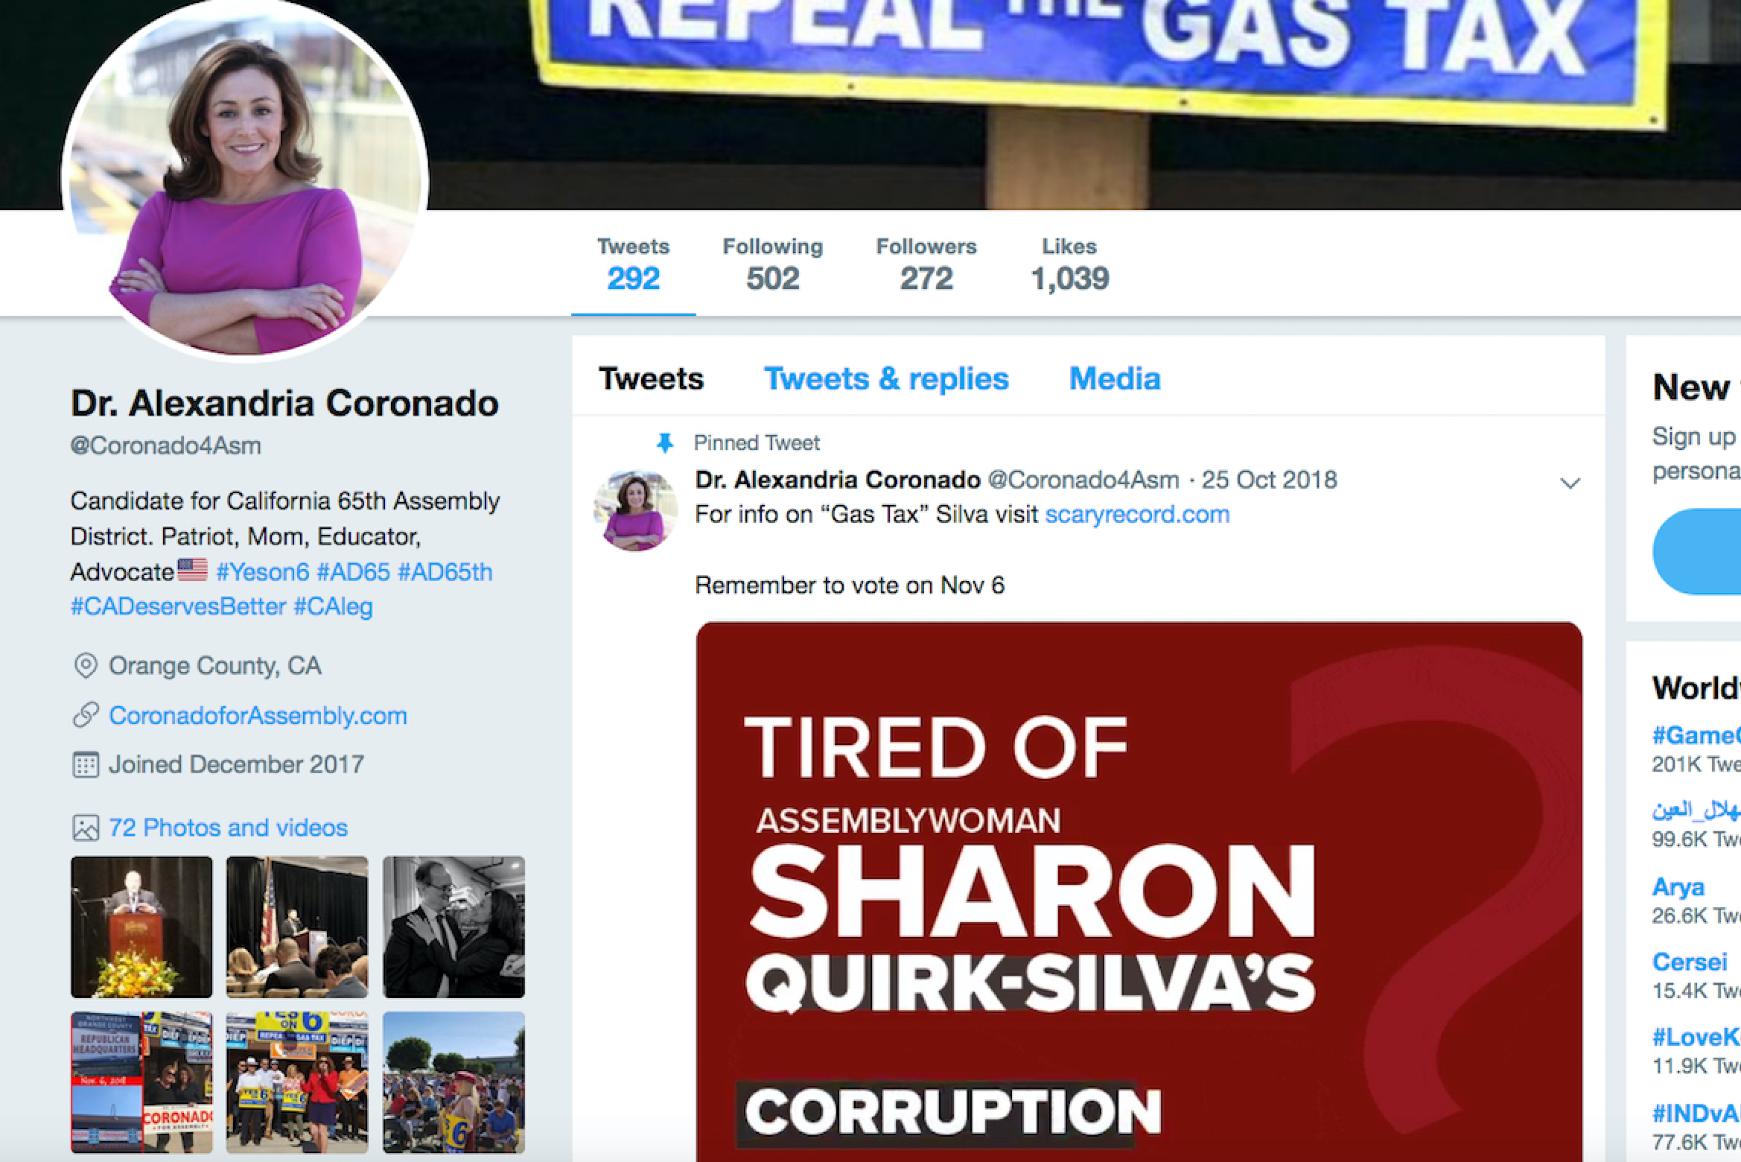View the Followers 272 list

click(926, 264)
